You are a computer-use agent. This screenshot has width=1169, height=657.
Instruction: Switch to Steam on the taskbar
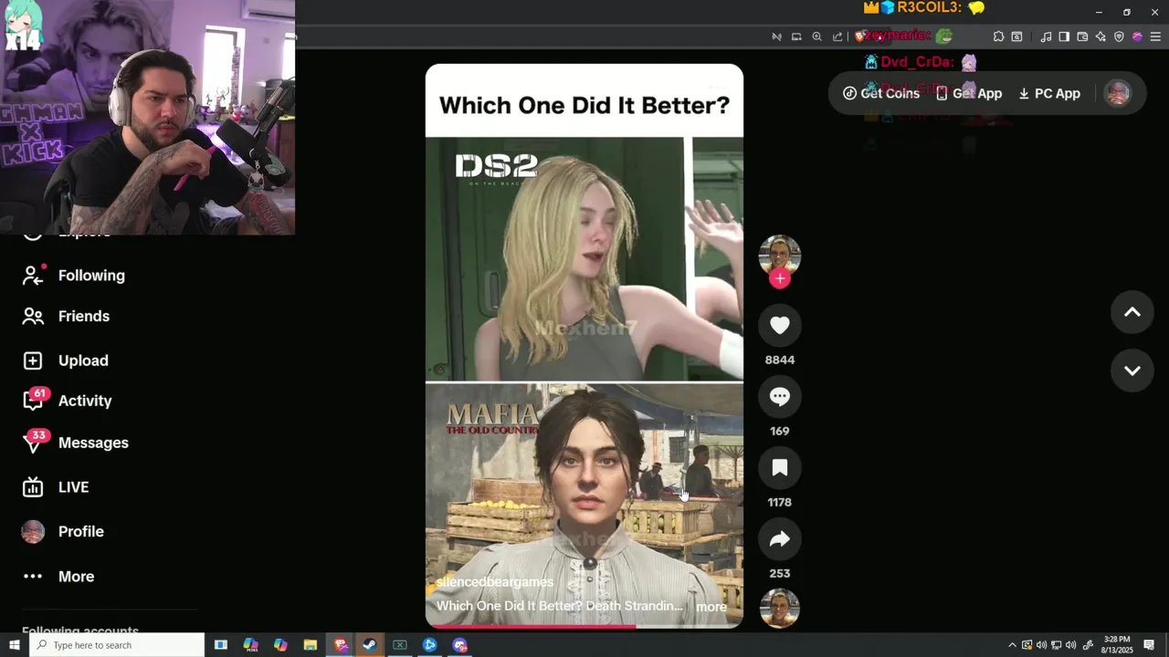tap(369, 645)
